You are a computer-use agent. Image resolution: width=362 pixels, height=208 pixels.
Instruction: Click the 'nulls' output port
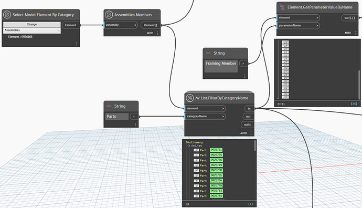tap(247, 124)
